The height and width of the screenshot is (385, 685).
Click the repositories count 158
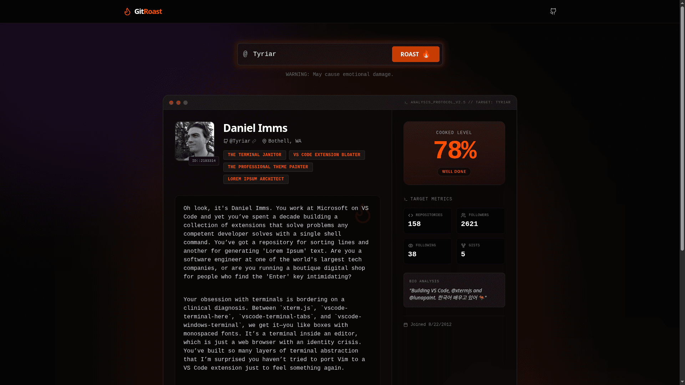pyautogui.click(x=414, y=224)
